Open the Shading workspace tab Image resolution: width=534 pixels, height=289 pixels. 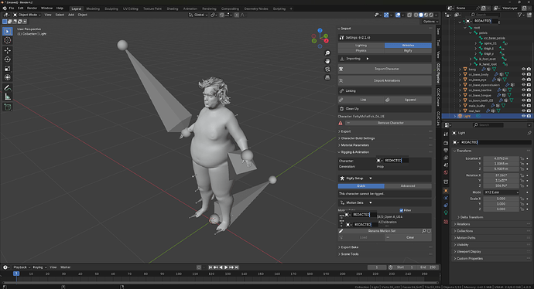click(173, 8)
